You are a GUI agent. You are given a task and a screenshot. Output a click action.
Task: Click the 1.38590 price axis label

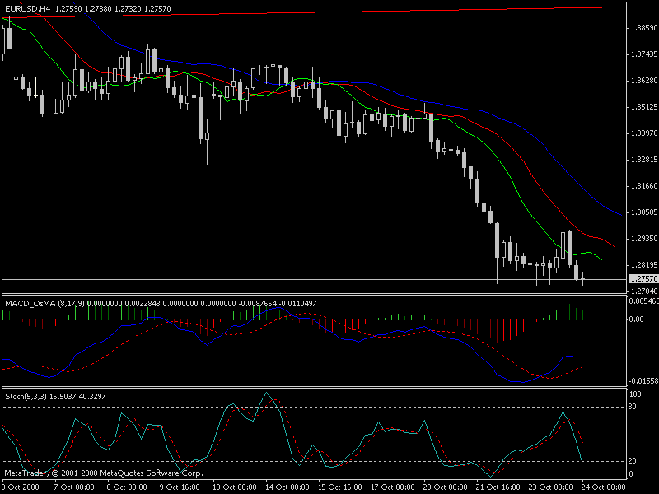pos(642,27)
